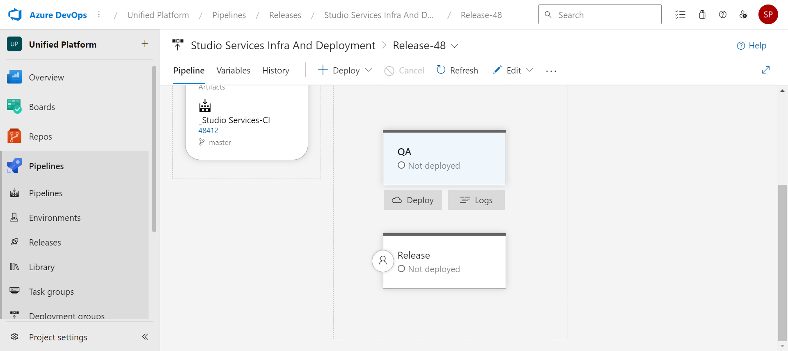Open the help question mark icon in header
This screenshot has height=351, width=788.
[x=723, y=15]
